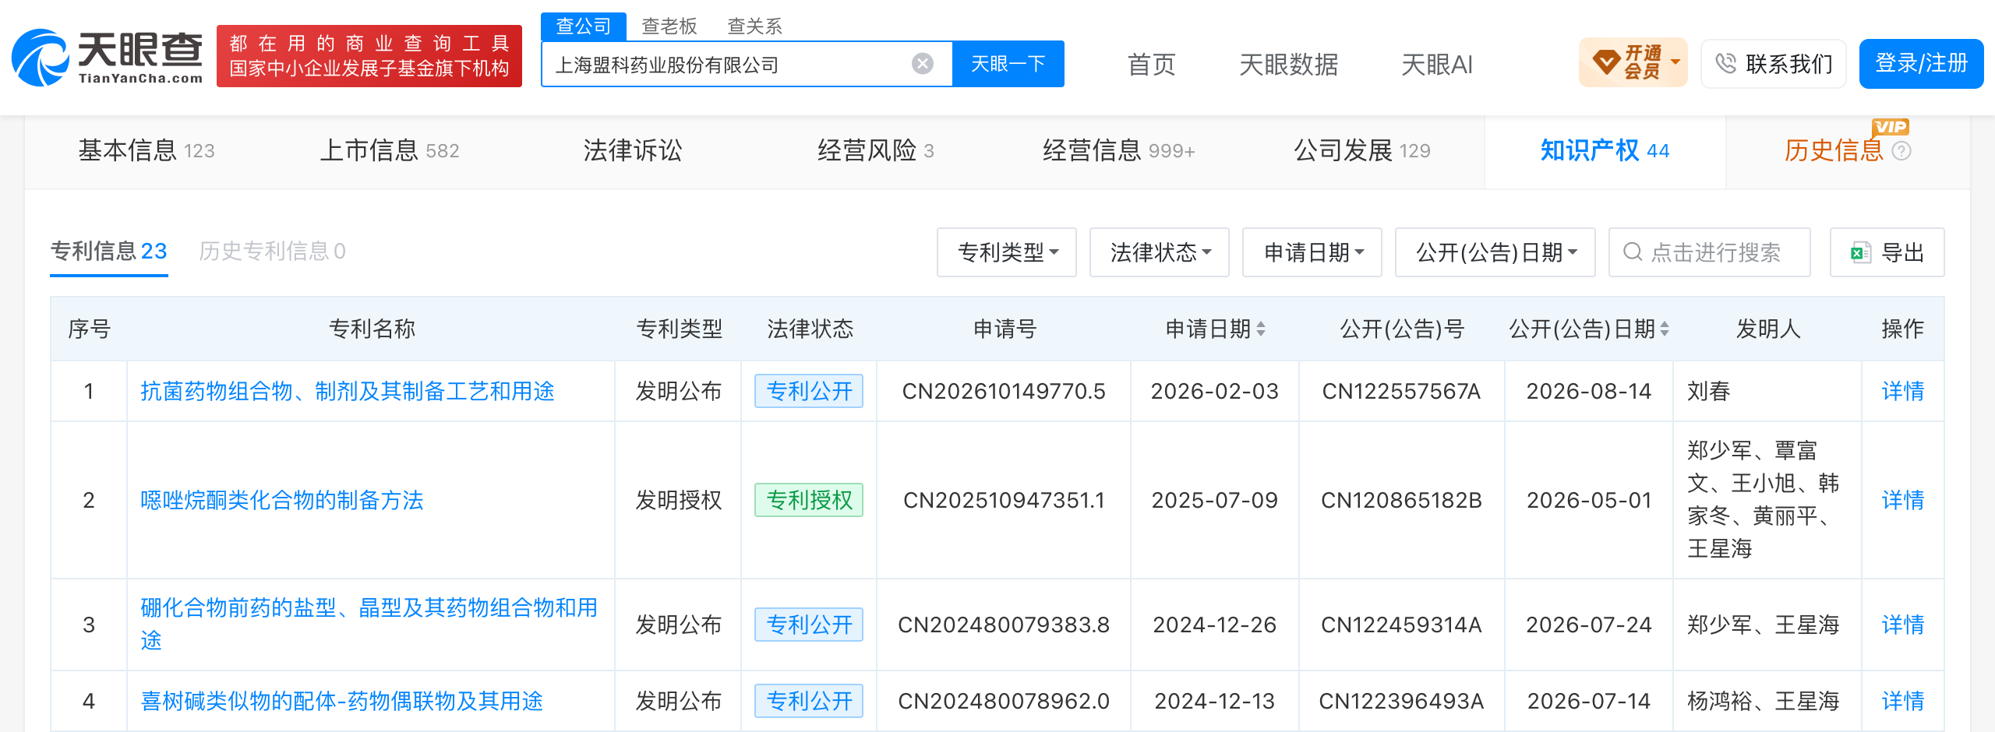Click 详情 for patent row 4
This screenshot has width=1995, height=732.
click(x=1902, y=701)
